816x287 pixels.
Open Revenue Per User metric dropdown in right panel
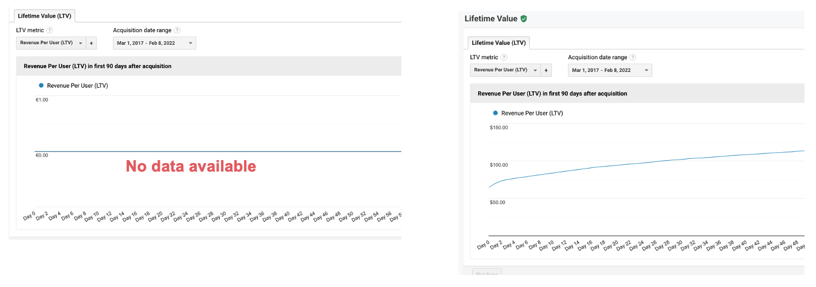[505, 70]
